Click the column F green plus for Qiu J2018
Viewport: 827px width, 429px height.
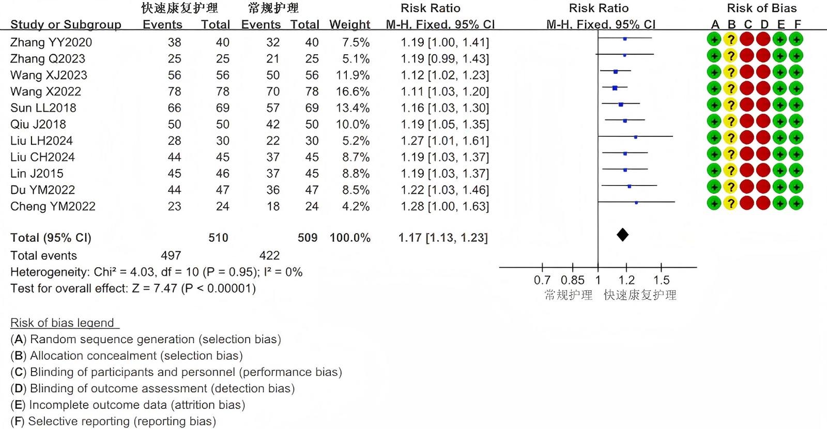coord(796,121)
